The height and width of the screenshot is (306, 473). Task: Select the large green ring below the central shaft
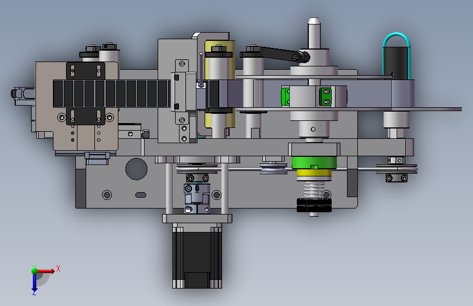click(314, 163)
